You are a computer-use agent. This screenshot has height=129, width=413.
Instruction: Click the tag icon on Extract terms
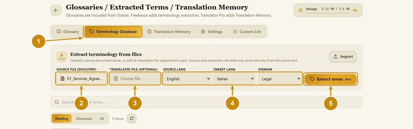pyautogui.click(x=312, y=79)
